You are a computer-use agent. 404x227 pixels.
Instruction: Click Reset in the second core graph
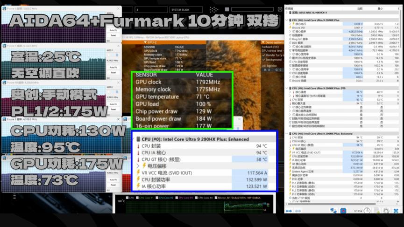(113, 73)
